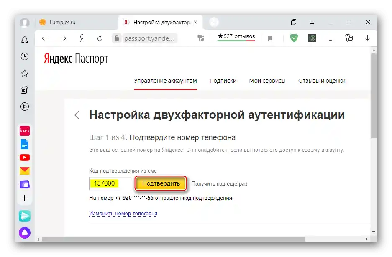Maximize the browser window

349,22
